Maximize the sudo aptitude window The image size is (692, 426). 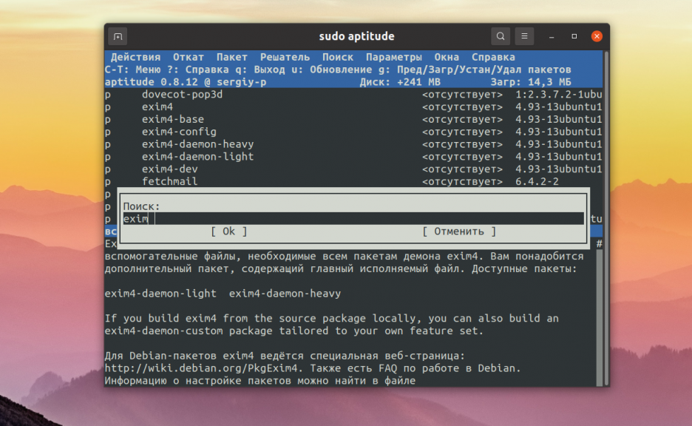(574, 36)
